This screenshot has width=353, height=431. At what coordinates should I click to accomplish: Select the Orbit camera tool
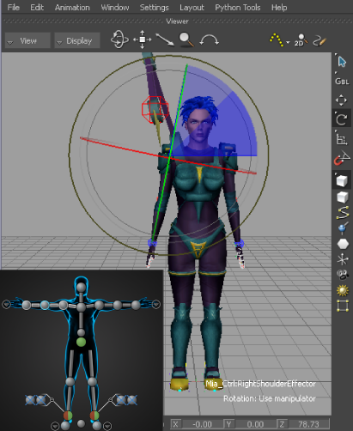coord(119,39)
